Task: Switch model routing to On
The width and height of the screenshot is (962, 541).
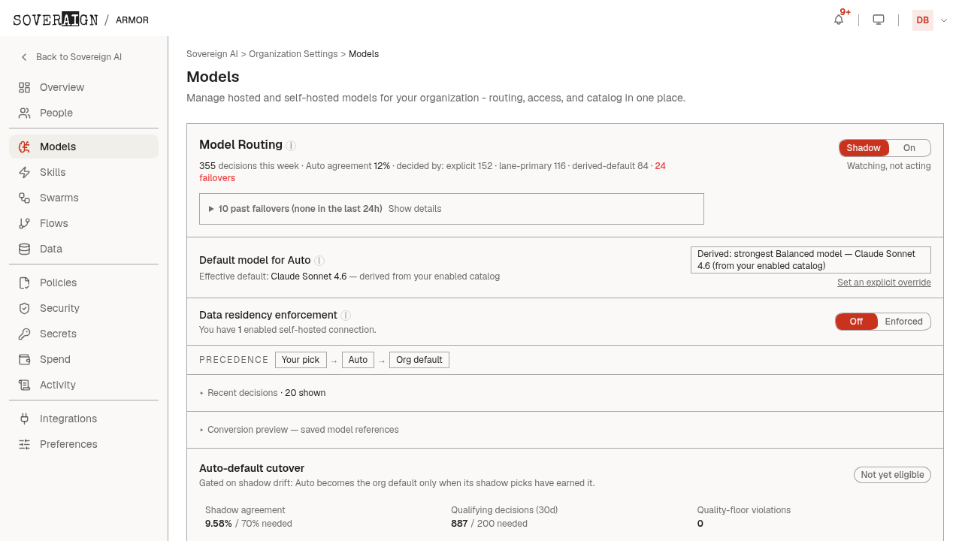Action: [x=909, y=148]
